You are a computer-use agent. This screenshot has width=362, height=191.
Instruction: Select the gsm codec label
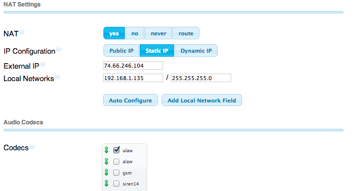(127, 173)
